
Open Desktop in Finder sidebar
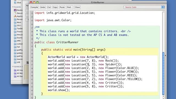[x=18, y=10]
